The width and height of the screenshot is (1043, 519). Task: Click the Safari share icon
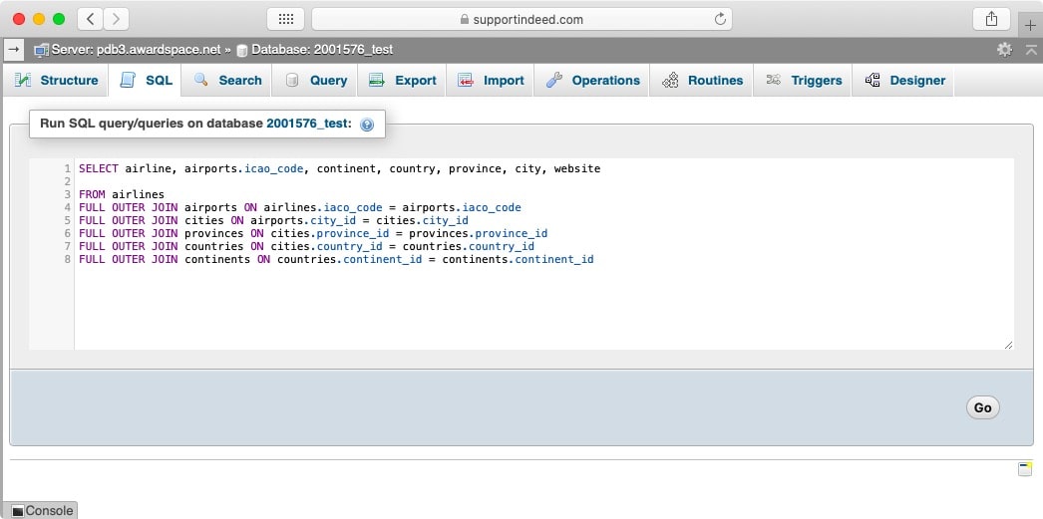click(991, 19)
